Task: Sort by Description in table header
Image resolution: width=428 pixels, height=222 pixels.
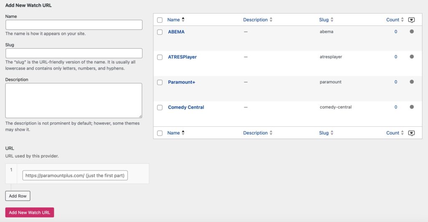Action: click(257, 20)
